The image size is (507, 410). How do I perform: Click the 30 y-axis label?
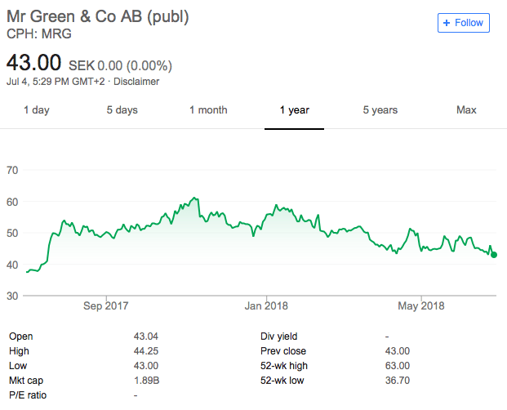[x=12, y=296]
